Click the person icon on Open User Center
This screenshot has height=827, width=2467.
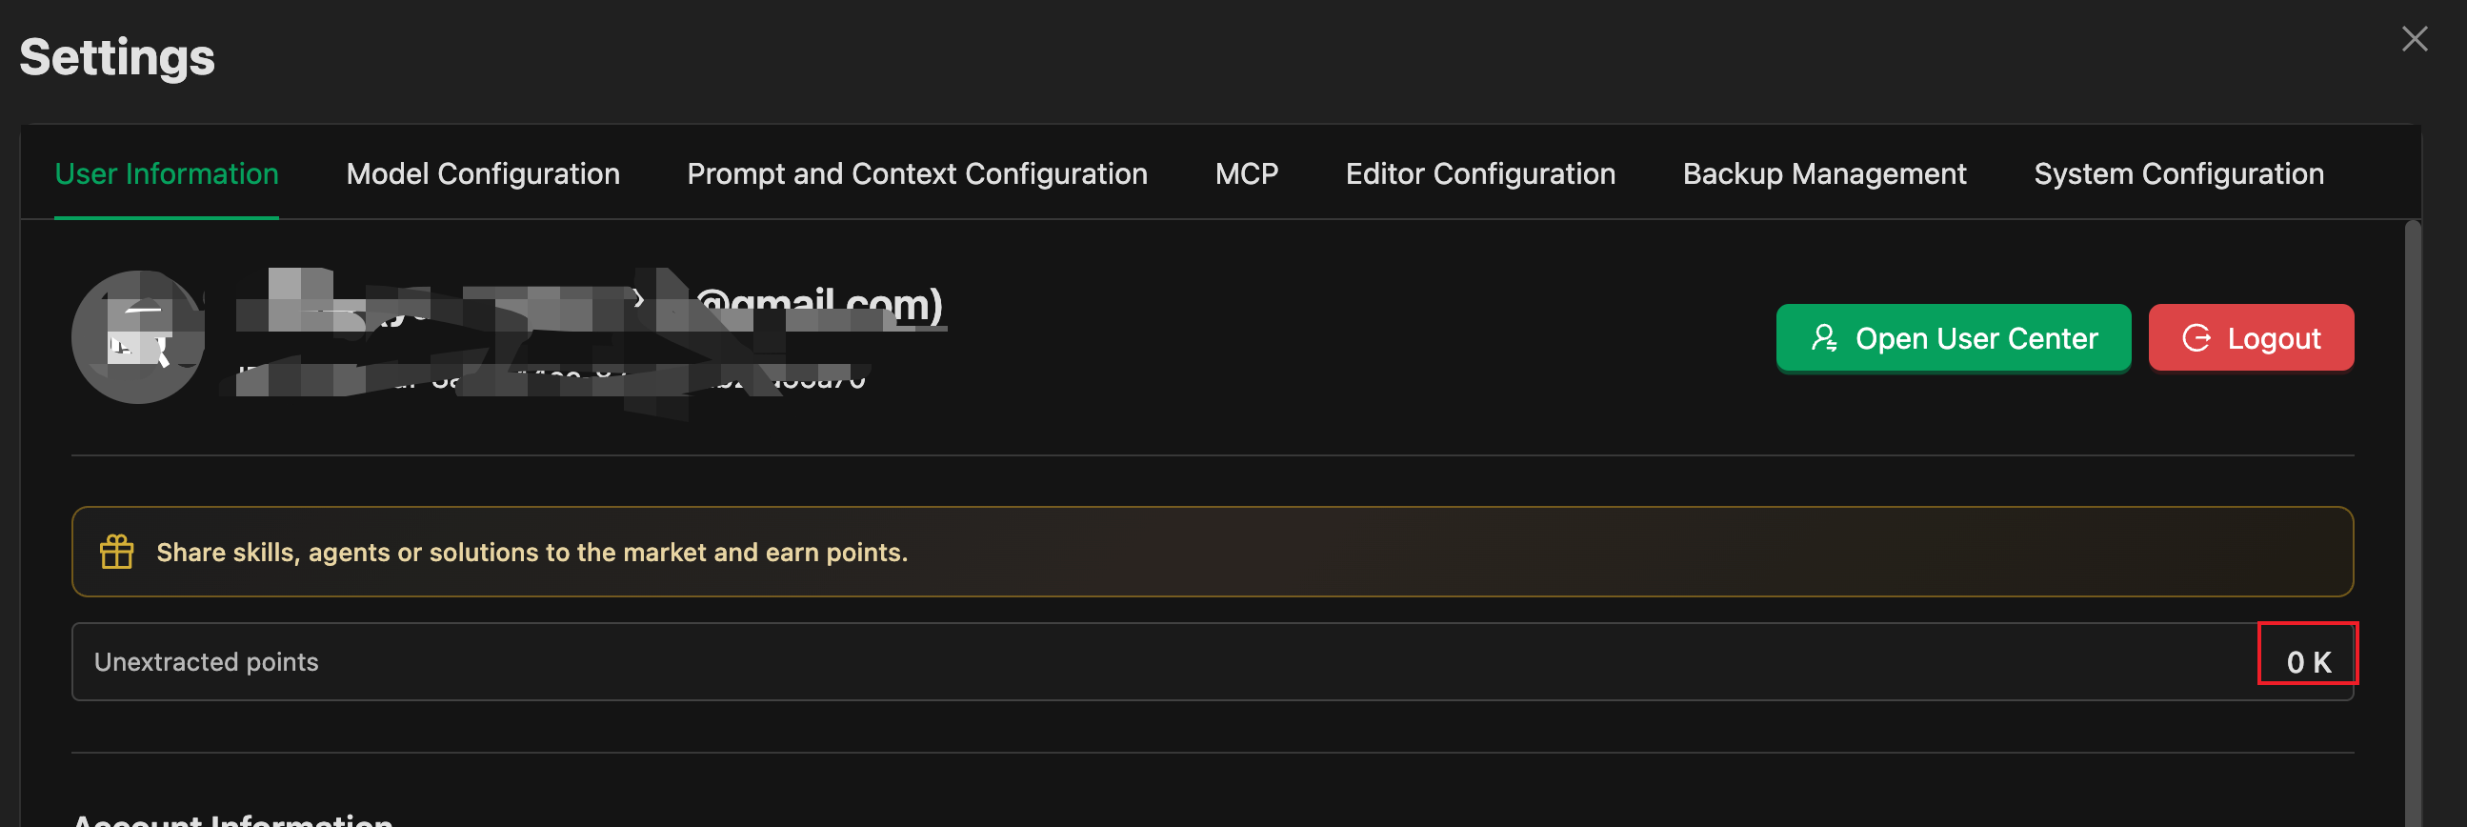(1823, 338)
